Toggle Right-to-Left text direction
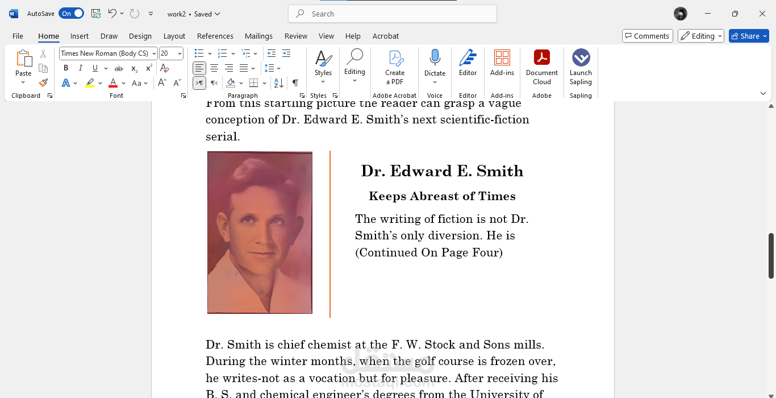Screen dimensions: 776x398 coord(214,83)
